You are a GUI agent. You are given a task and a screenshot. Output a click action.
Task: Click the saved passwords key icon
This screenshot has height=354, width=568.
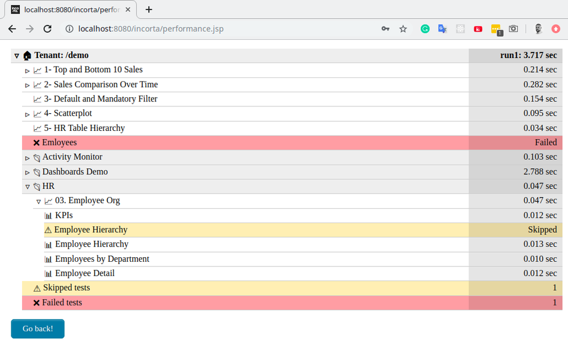[x=385, y=28]
